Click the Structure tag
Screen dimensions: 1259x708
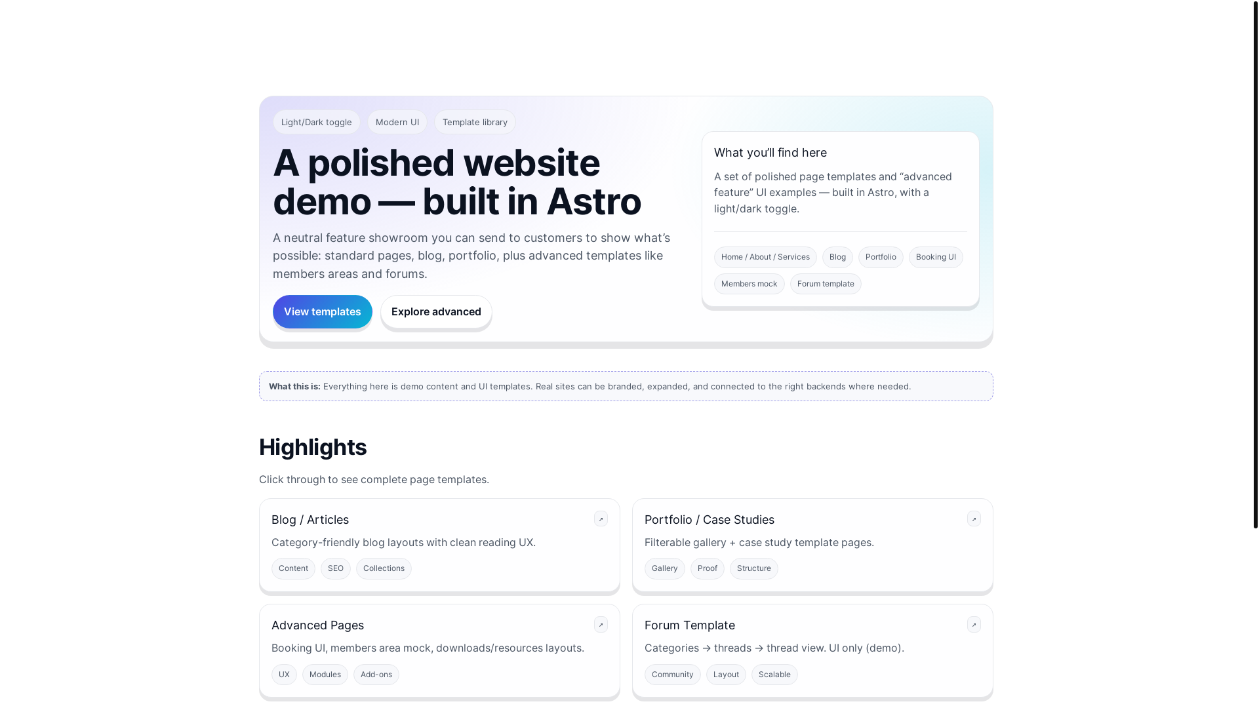tap(754, 568)
